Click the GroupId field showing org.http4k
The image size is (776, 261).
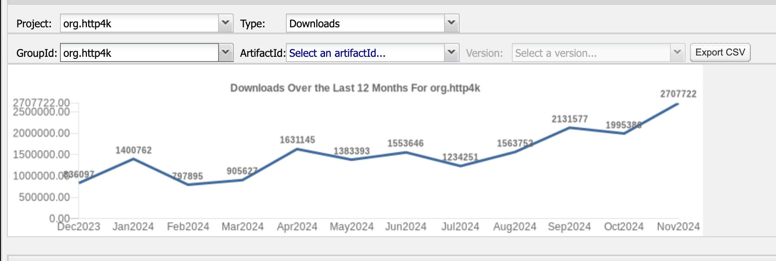pos(139,53)
